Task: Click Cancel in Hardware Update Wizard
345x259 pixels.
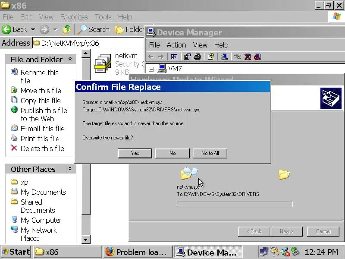Action: (323, 231)
